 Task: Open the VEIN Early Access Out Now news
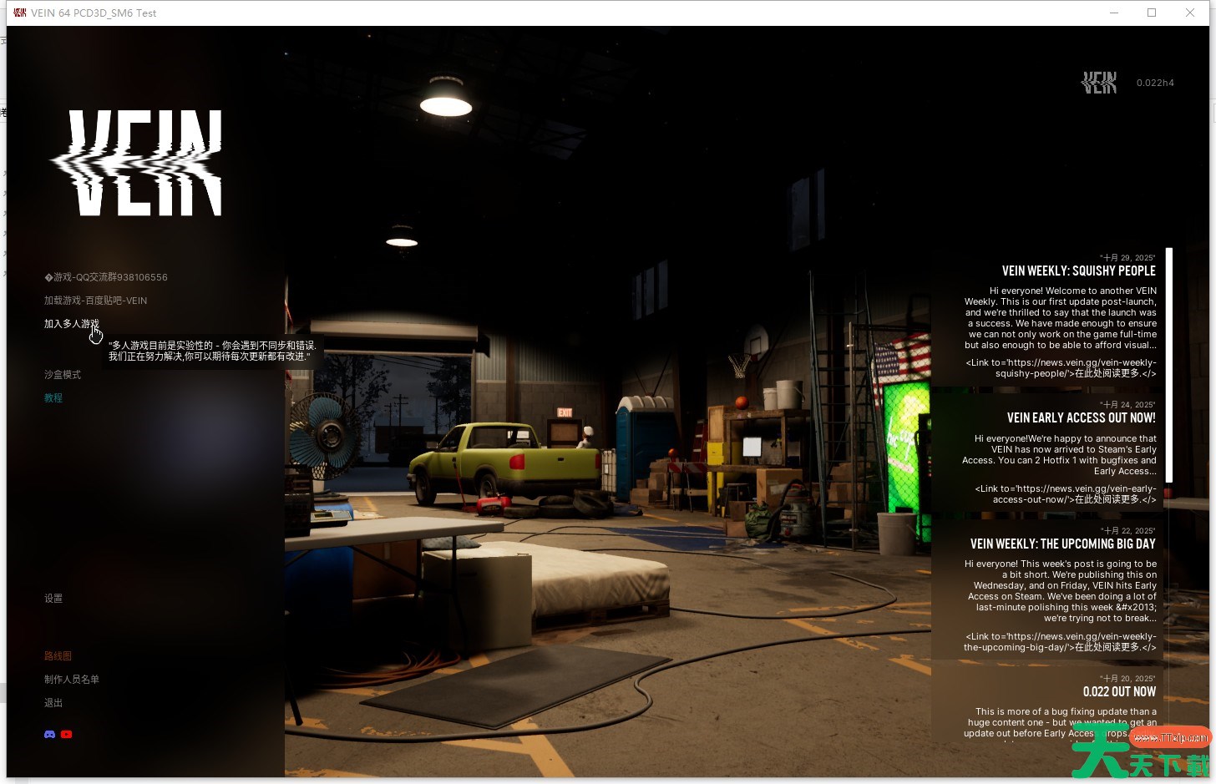coord(1081,418)
